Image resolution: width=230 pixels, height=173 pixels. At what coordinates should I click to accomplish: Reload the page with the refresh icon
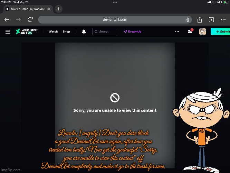click(x=30, y=19)
